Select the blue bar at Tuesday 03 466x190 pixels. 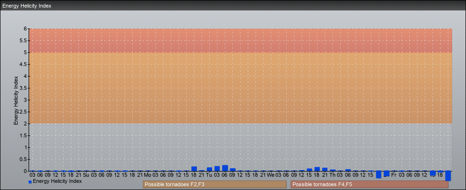click(217, 169)
